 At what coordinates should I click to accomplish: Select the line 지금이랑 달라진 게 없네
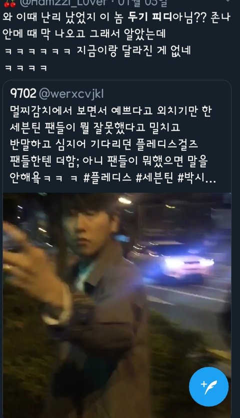tap(133, 51)
